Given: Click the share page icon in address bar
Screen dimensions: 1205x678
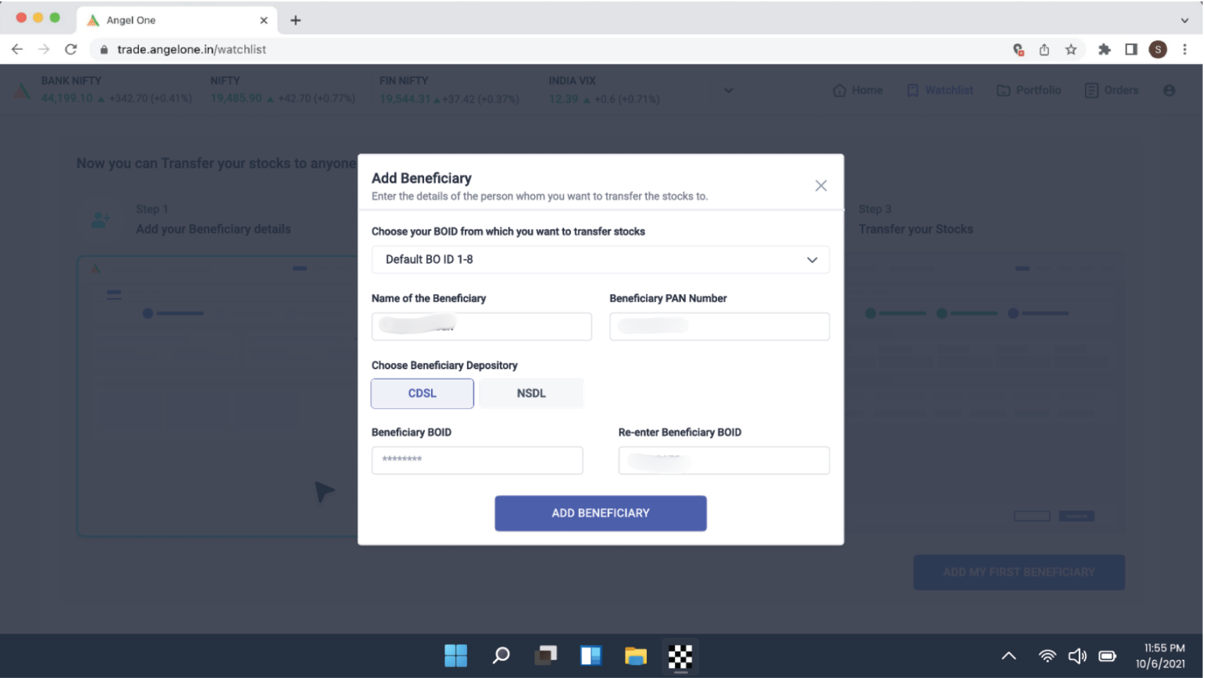Looking at the screenshot, I should (x=1044, y=49).
